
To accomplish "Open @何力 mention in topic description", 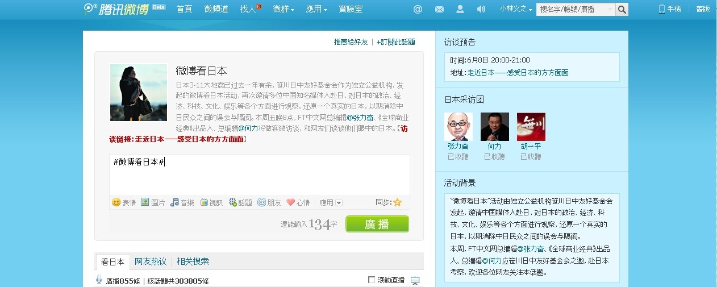I will point(248,128).
